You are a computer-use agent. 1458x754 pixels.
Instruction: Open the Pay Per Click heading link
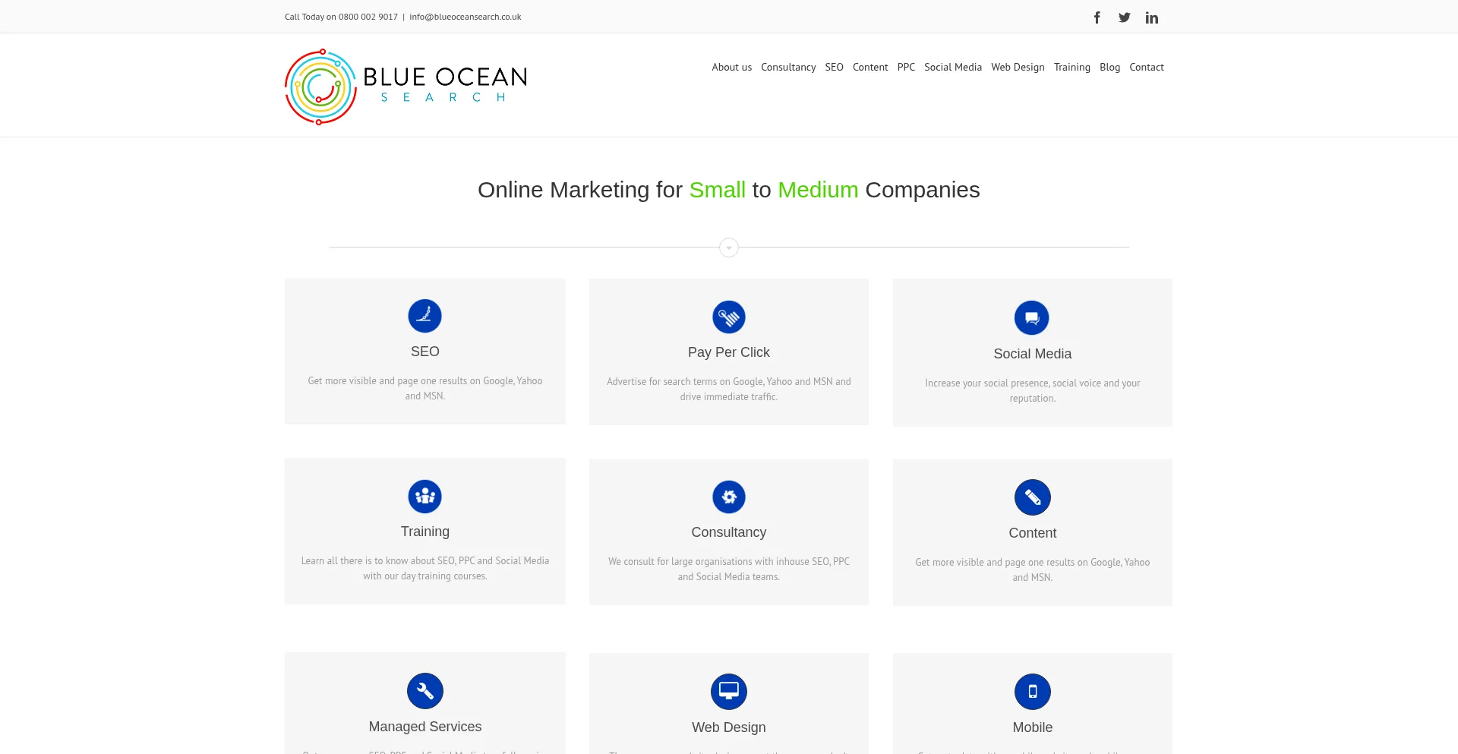coord(728,352)
